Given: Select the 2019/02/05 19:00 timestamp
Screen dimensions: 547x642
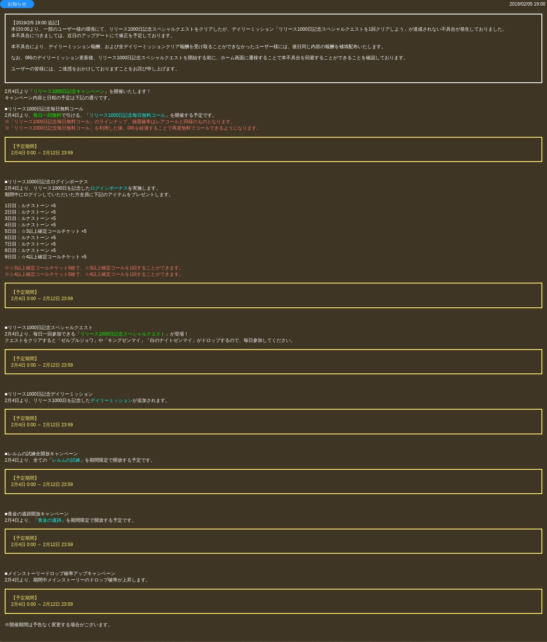Looking at the screenshot, I should coord(527,4).
